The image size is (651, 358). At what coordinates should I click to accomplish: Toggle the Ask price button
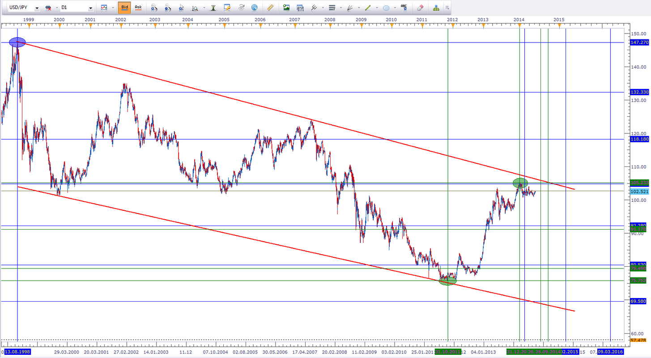(x=138, y=8)
